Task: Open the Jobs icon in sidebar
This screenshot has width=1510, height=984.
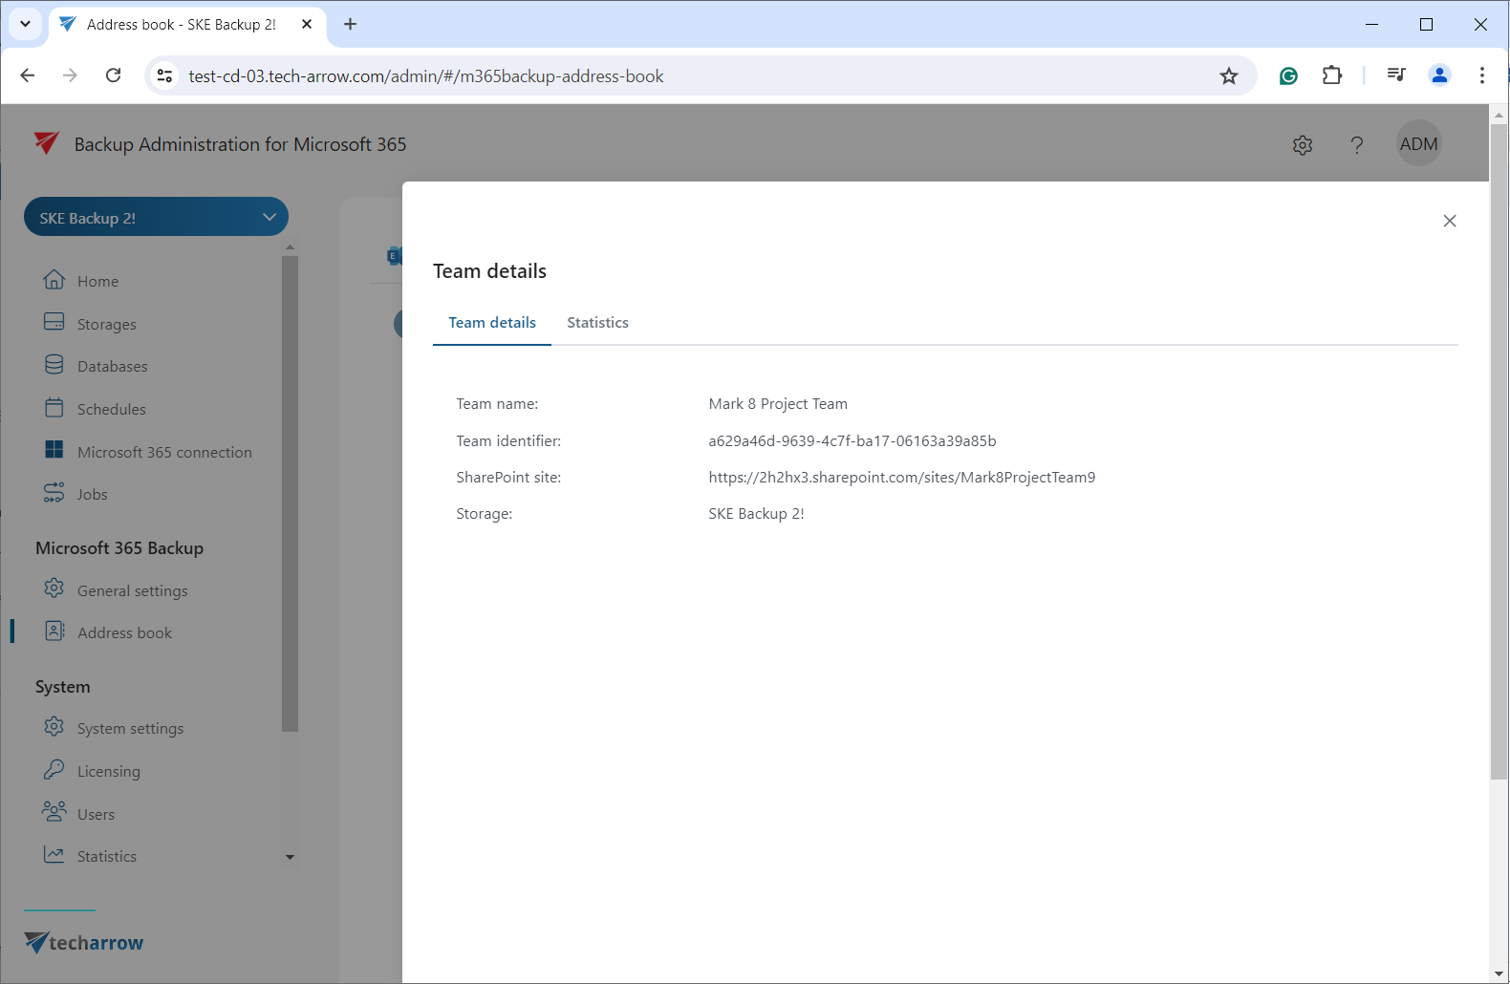Action: coord(54,493)
